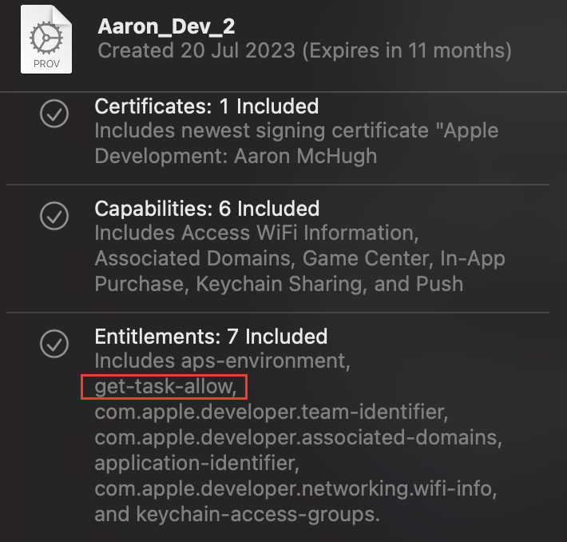
Task: Click the signing certificate Aaron McHugh description
Action: point(296,143)
